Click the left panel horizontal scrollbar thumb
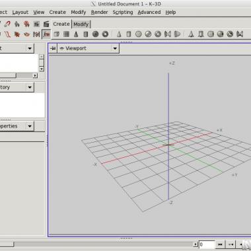Viewport: 251px width, 251px height. click(x=8, y=76)
